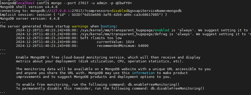251x95 pixels.
Task: Click the 'MongoDB shell version v4.4.8' line
Action: coord(29,7)
